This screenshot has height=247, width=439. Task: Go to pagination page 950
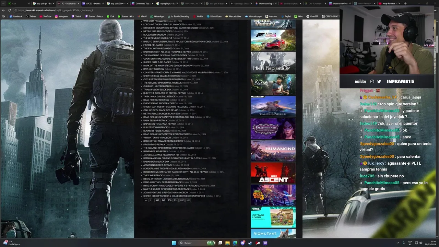click(169, 200)
